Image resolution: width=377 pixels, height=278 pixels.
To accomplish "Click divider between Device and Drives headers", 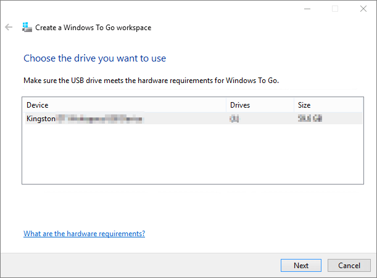I will coord(226,105).
